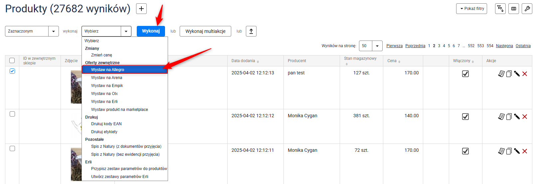This screenshot has width=536, height=184.
Task: Expand Pokaż filtry panel
Action: click(x=471, y=9)
